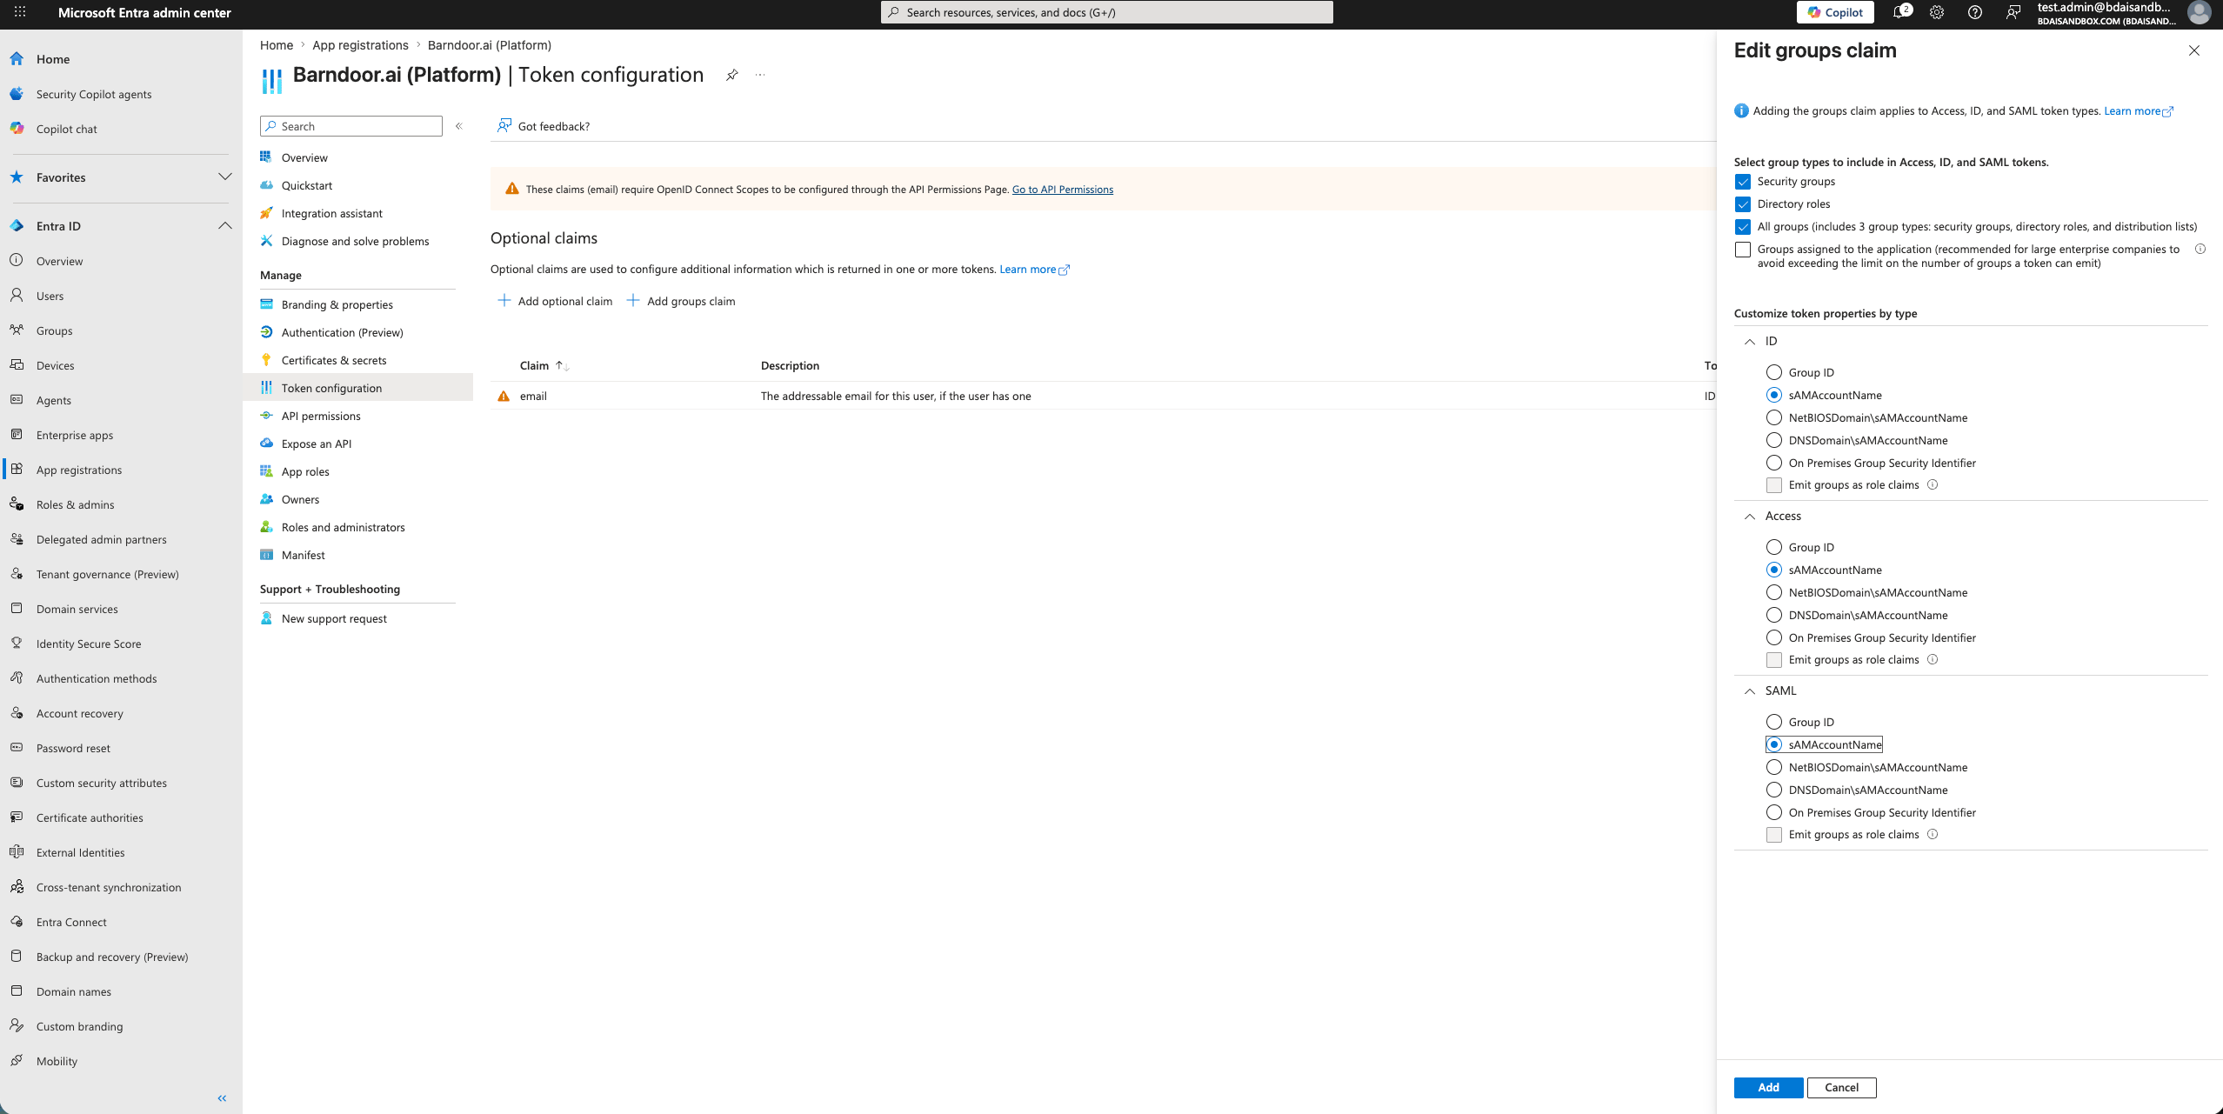Check Groups assigned to the application
The width and height of the screenshot is (2223, 1114).
click(x=1742, y=250)
